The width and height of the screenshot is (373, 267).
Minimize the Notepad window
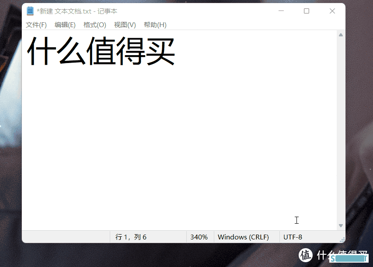point(281,11)
